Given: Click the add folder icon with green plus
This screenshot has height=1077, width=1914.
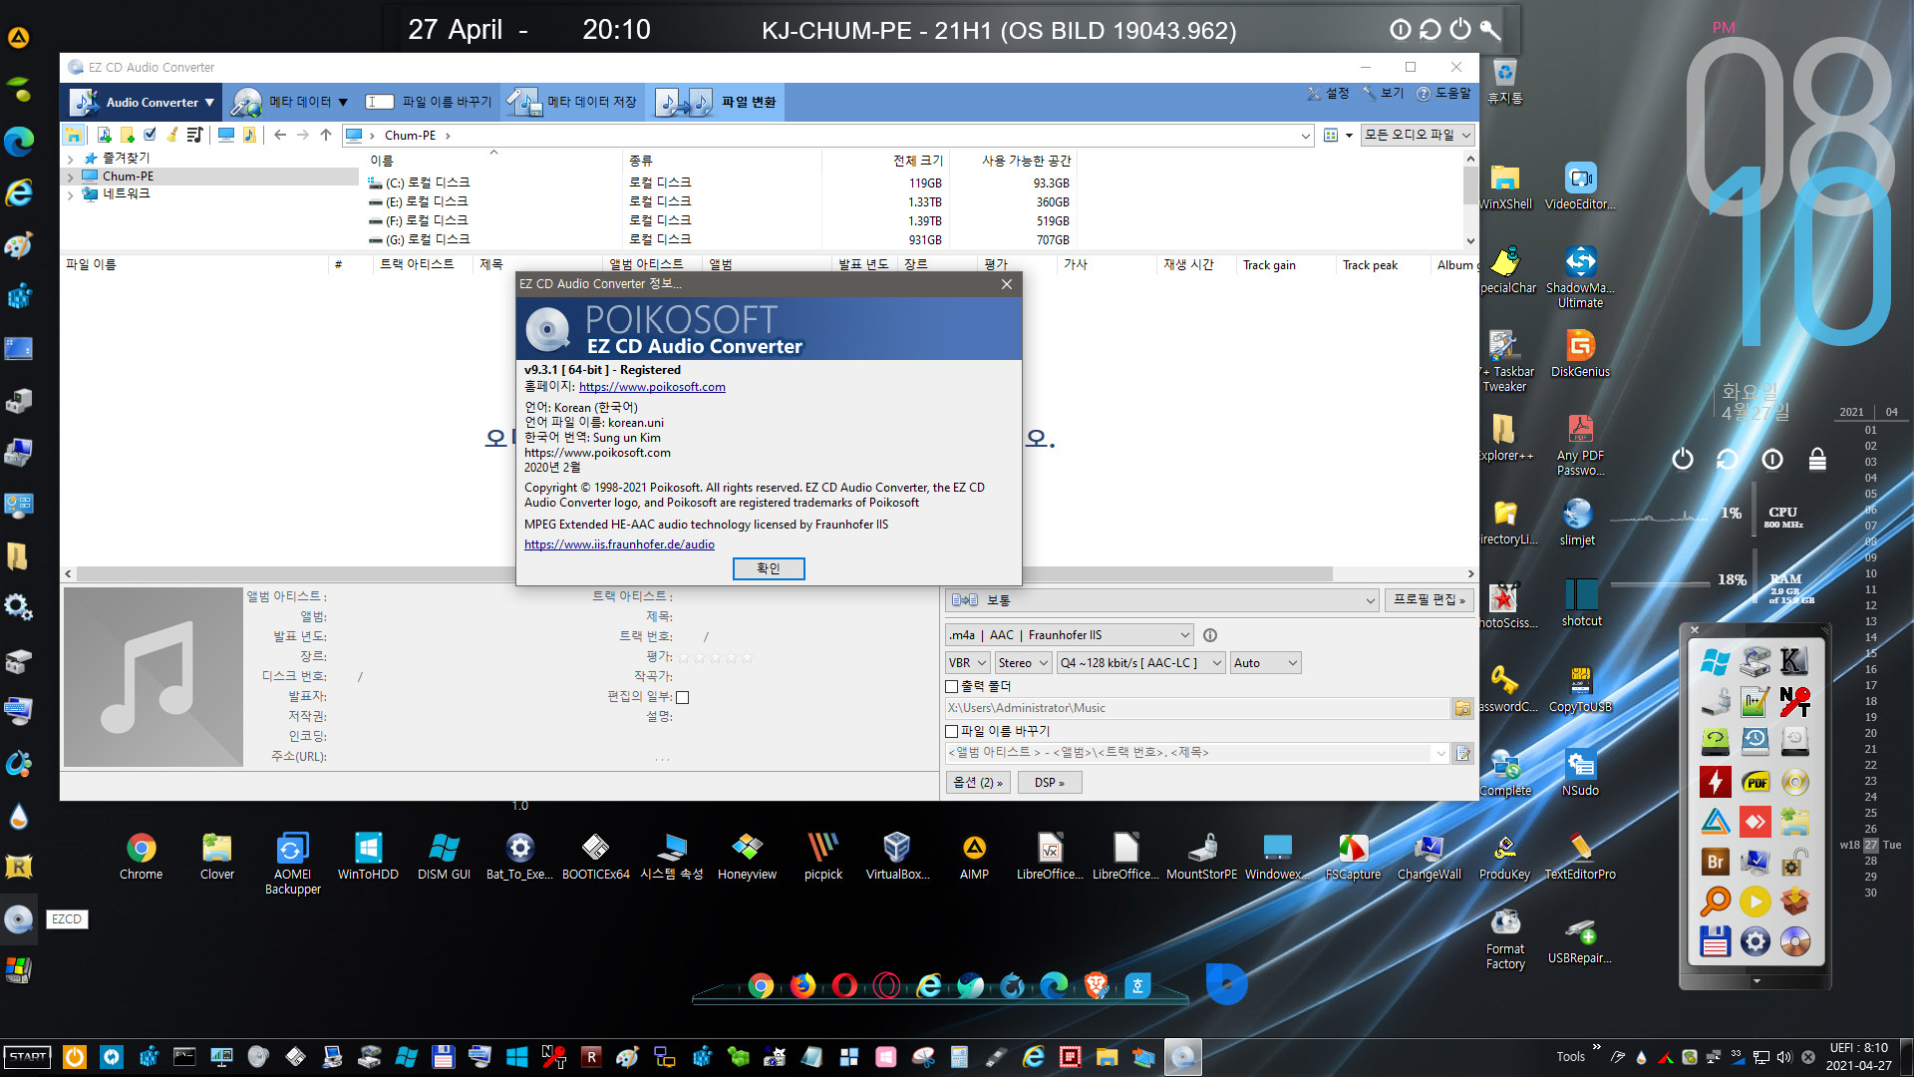Looking at the screenshot, I should 127,135.
